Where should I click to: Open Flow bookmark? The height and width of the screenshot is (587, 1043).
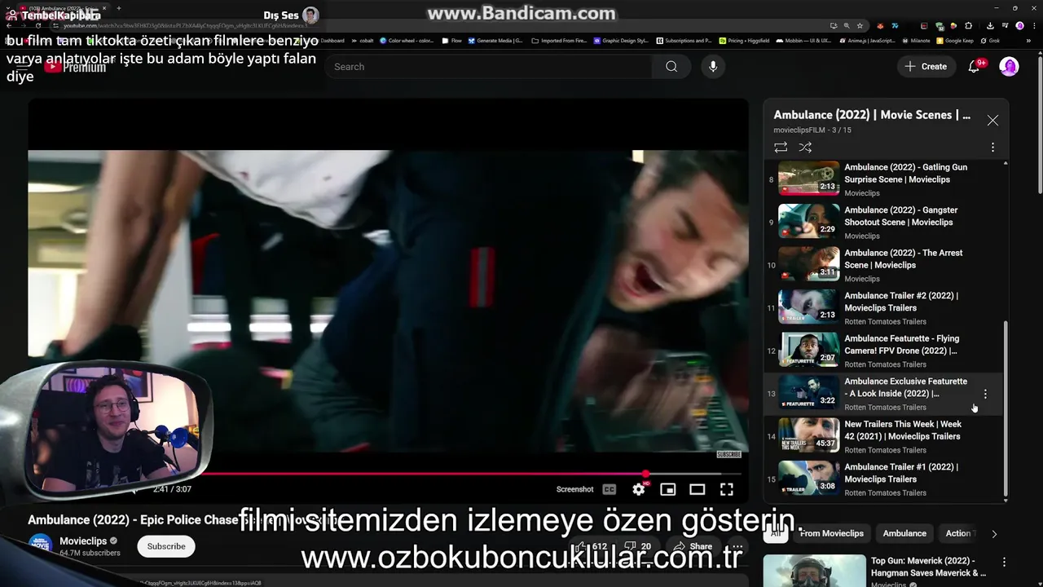[451, 41]
